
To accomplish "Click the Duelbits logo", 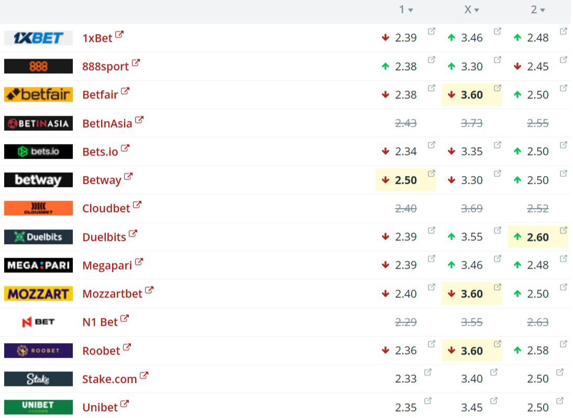I will (38, 237).
